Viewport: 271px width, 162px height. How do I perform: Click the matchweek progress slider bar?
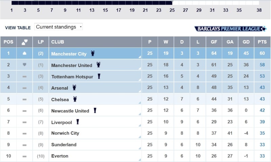[x=91, y=3]
